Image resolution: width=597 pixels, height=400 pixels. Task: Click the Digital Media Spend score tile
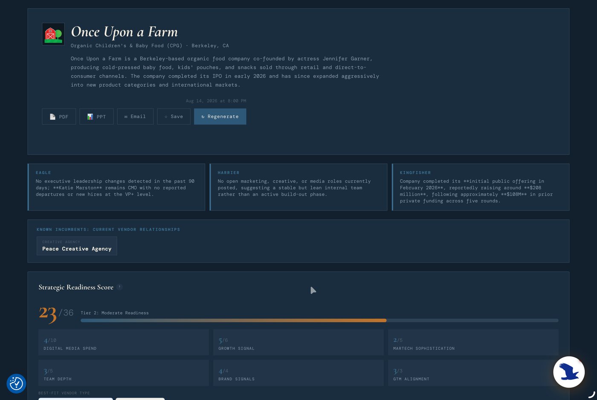124,342
